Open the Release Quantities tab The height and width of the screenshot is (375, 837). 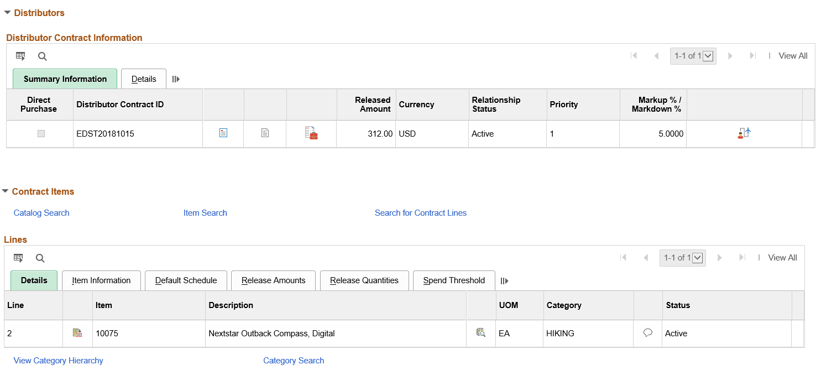tap(364, 280)
